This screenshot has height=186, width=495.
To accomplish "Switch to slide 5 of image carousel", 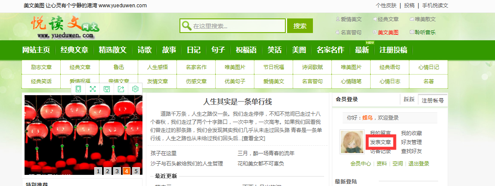I will coord(136,171).
